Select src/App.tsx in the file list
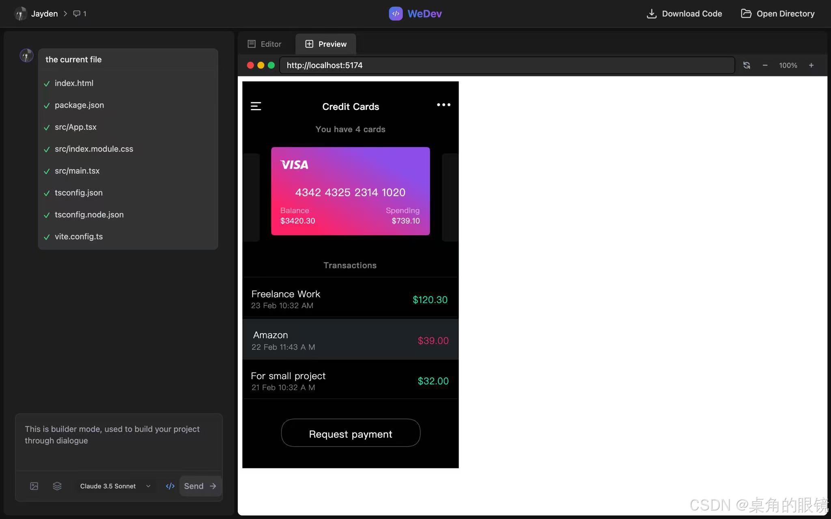Viewport: 831px width, 519px height. click(x=75, y=127)
